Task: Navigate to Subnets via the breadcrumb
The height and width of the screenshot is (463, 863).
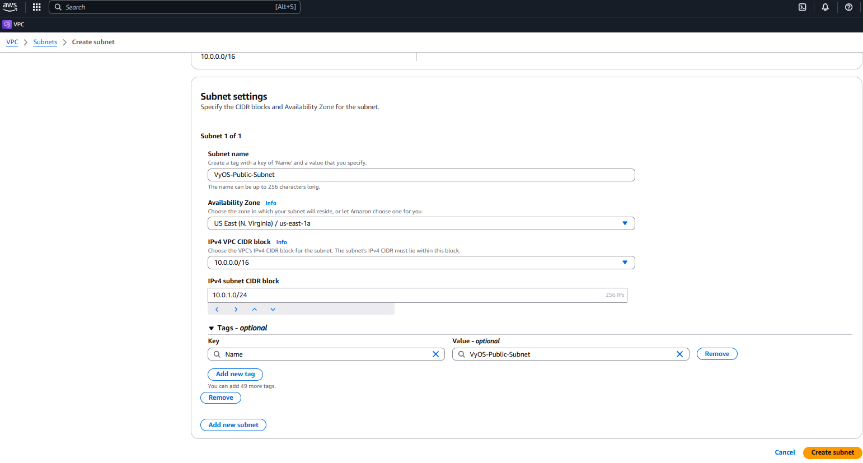Action: 45,41
